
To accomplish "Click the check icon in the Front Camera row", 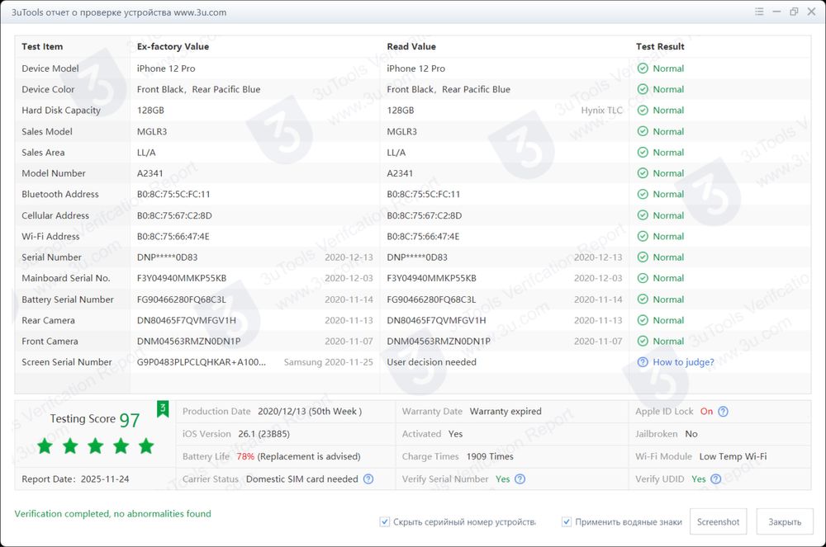I will 643,342.
